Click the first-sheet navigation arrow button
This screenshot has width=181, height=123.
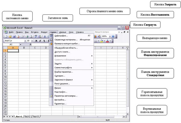(4, 117)
